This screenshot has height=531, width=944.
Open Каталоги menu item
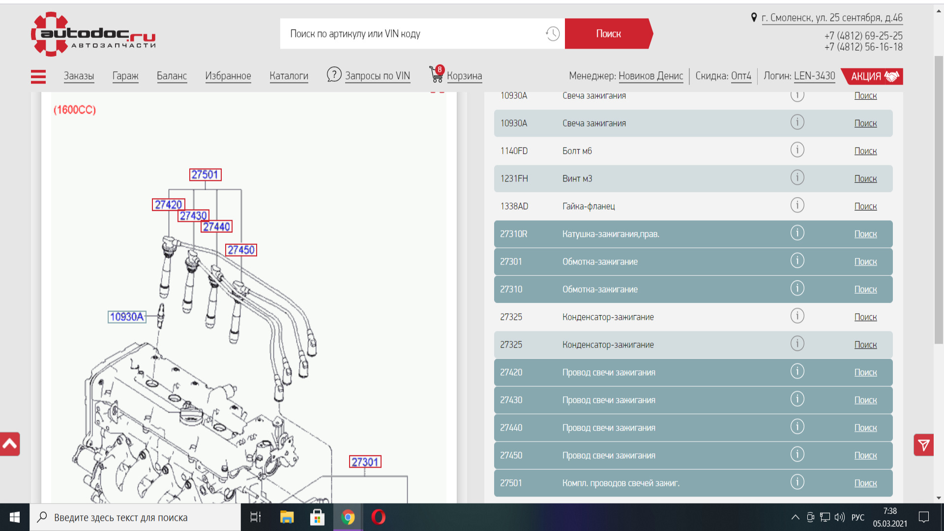(x=289, y=76)
